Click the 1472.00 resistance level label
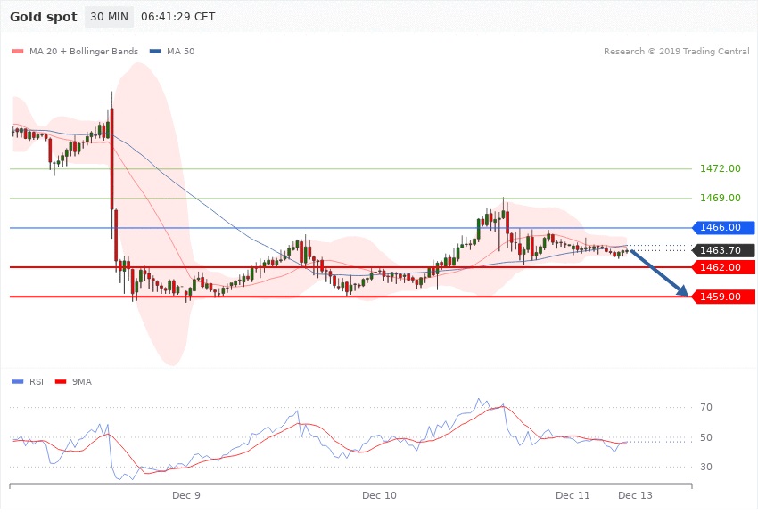Viewport: 758px width, 513px height. 720,168
